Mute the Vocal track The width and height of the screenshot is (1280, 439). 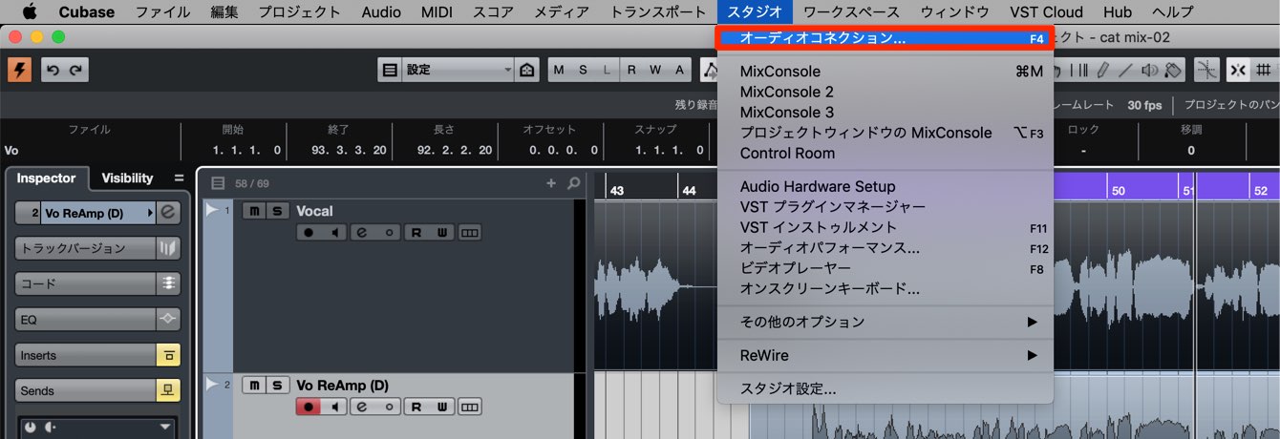click(254, 211)
